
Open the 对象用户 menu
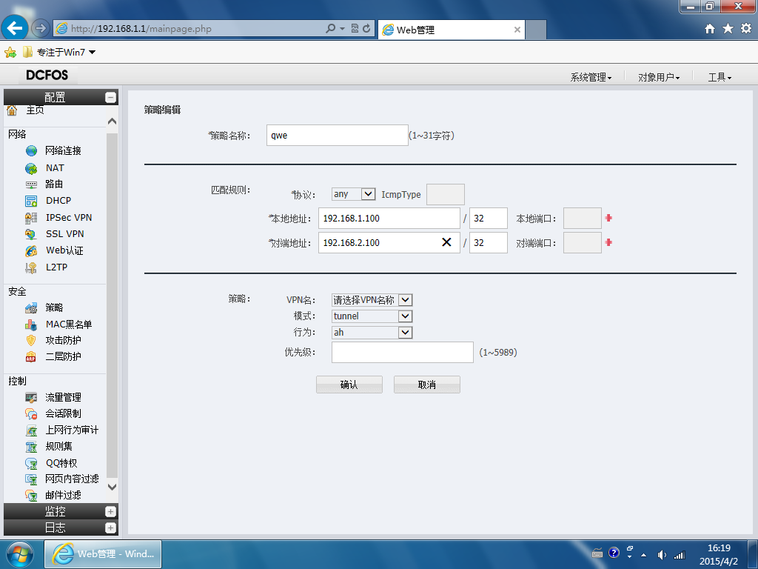[658, 77]
